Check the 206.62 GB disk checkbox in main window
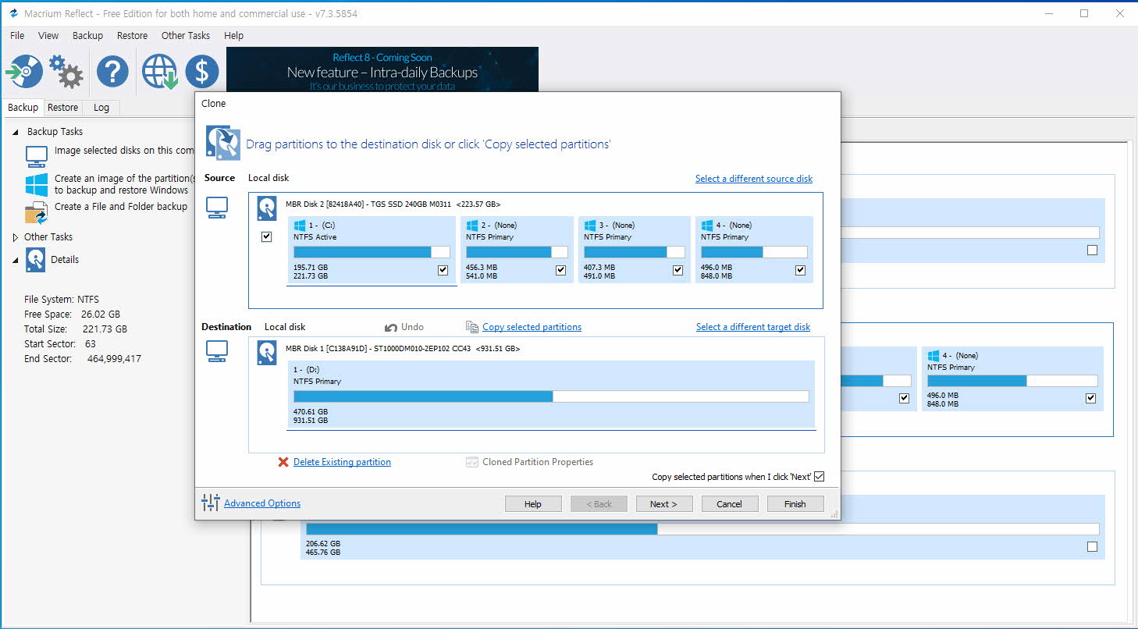 [x=1092, y=547]
